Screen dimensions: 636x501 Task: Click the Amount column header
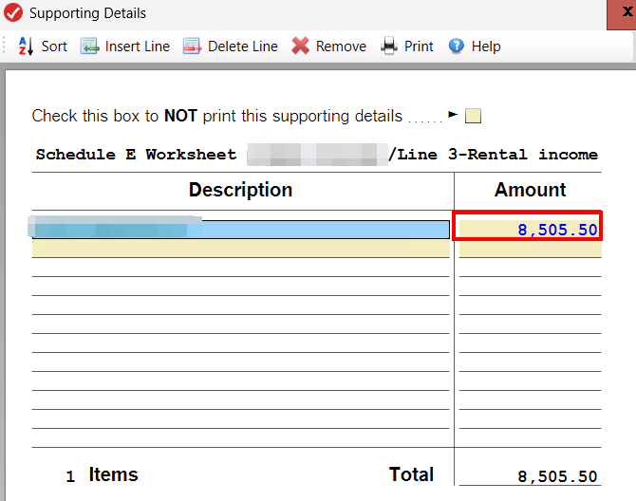(530, 190)
